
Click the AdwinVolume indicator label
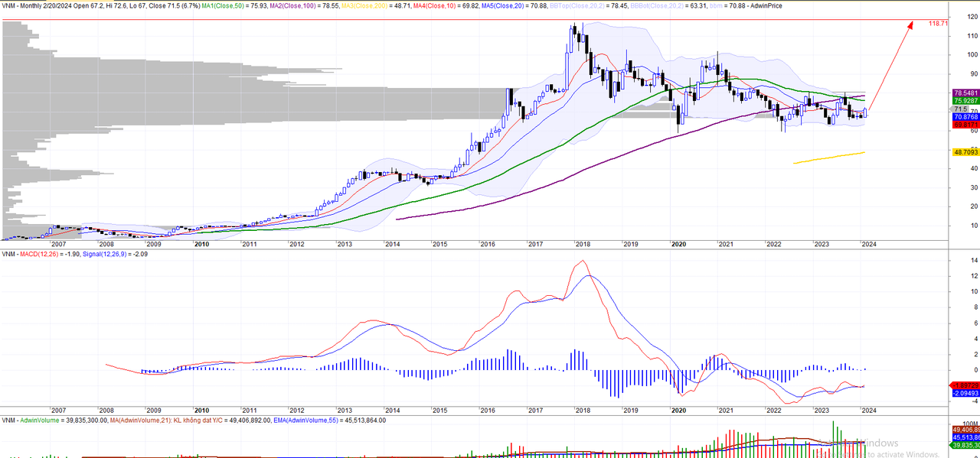tap(39, 420)
